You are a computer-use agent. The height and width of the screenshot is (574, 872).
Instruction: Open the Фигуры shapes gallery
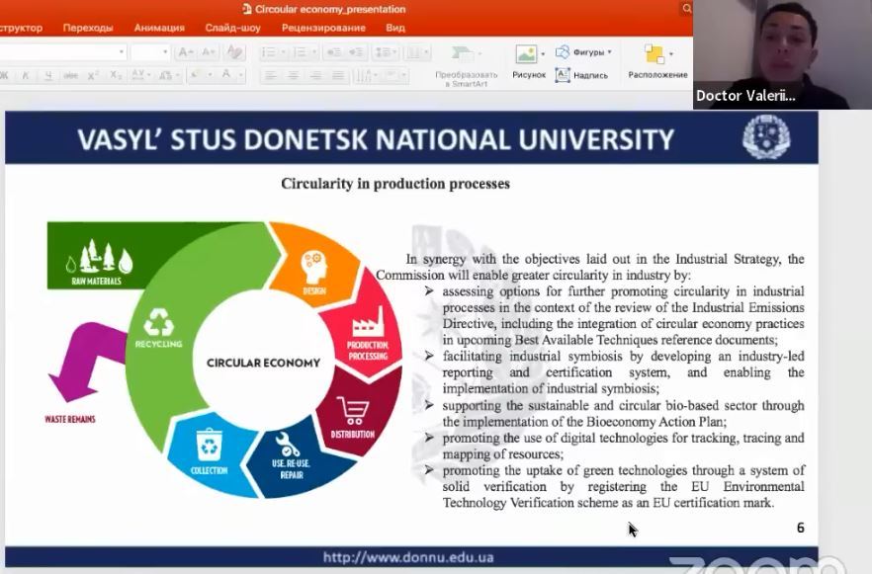click(583, 52)
